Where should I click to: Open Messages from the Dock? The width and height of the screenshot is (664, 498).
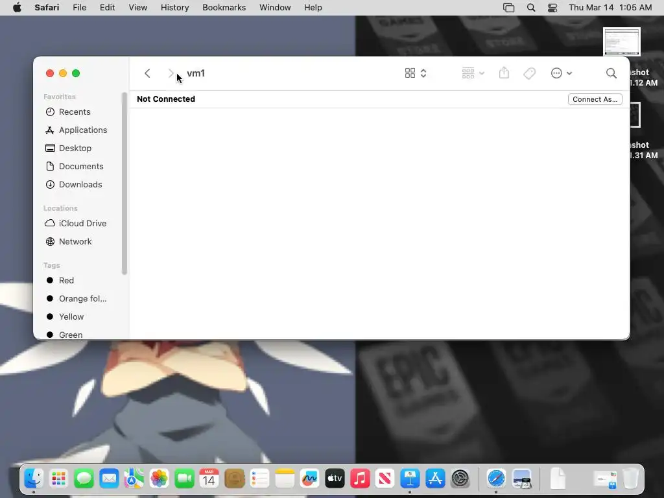84,479
